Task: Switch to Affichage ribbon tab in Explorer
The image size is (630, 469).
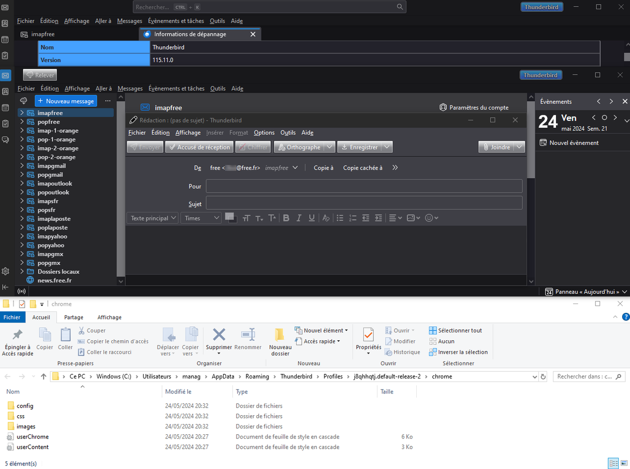Action: click(x=110, y=317)
